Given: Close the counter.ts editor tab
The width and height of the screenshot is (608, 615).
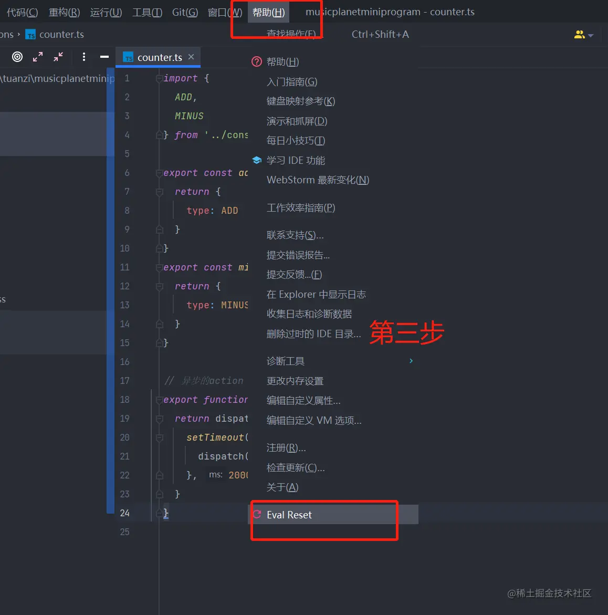Looking at the screenshot, I should 191,57.
